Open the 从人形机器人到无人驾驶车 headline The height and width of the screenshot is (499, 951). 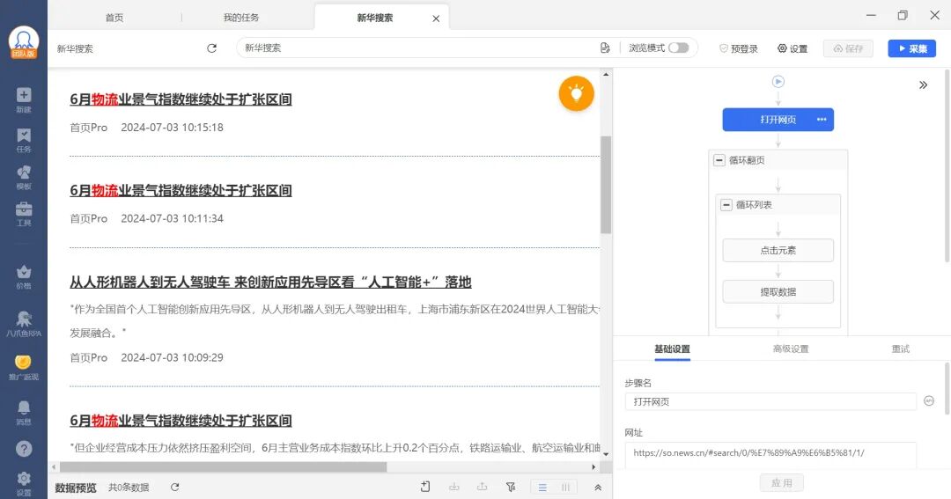tap(270, 282)
